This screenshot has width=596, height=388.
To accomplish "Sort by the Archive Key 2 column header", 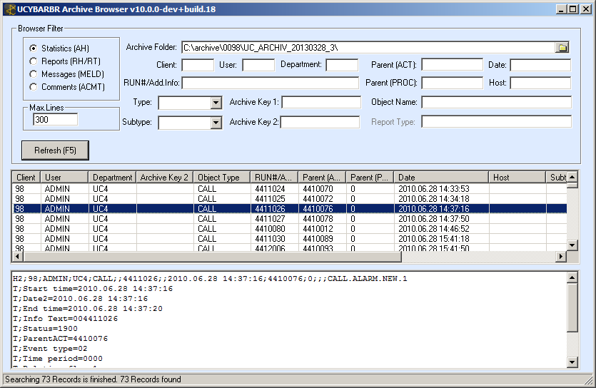I will click(x=165, y=178).
